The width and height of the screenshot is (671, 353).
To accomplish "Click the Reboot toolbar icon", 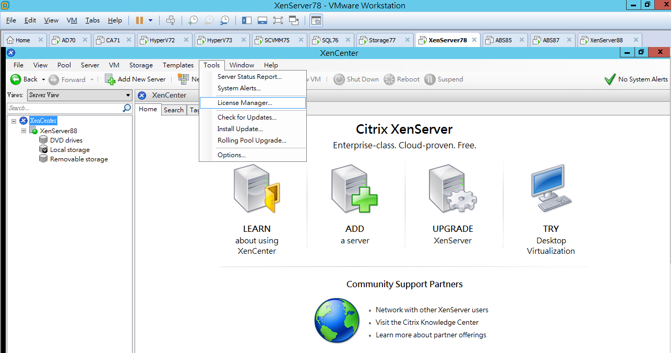I will (389, 79).
